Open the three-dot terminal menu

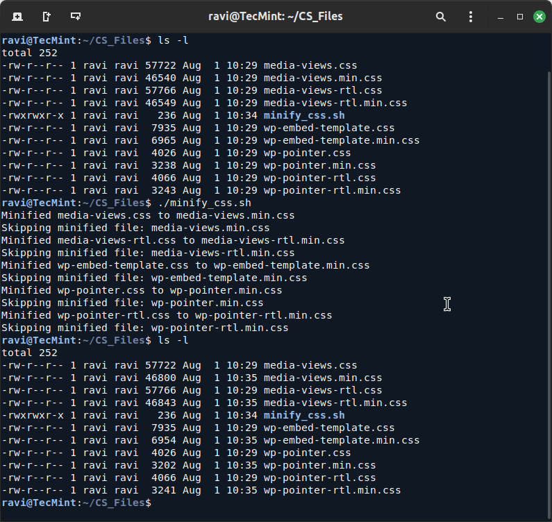click(x=471, y=17)
